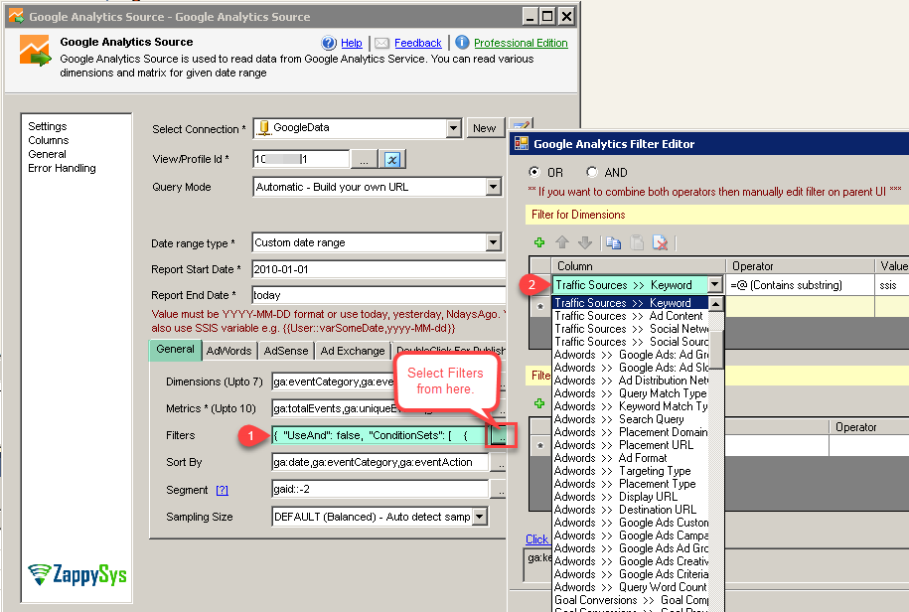Click the paste icon in filter toolbar

coord(637,242)
